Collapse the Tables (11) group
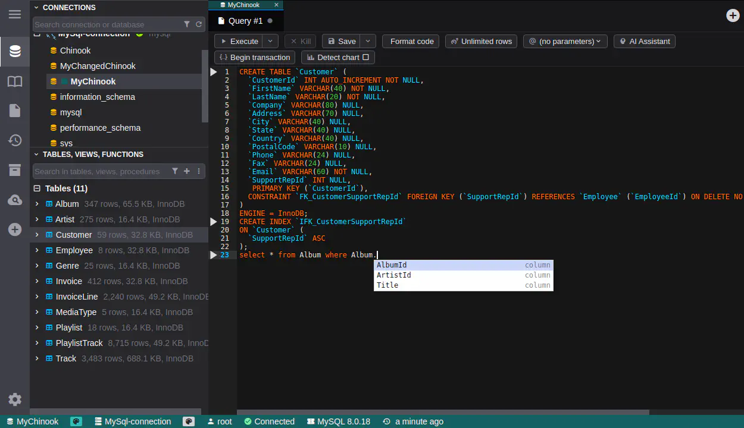Image resolution: width=744 pixels, height=428 pixels. click(37, 188)
